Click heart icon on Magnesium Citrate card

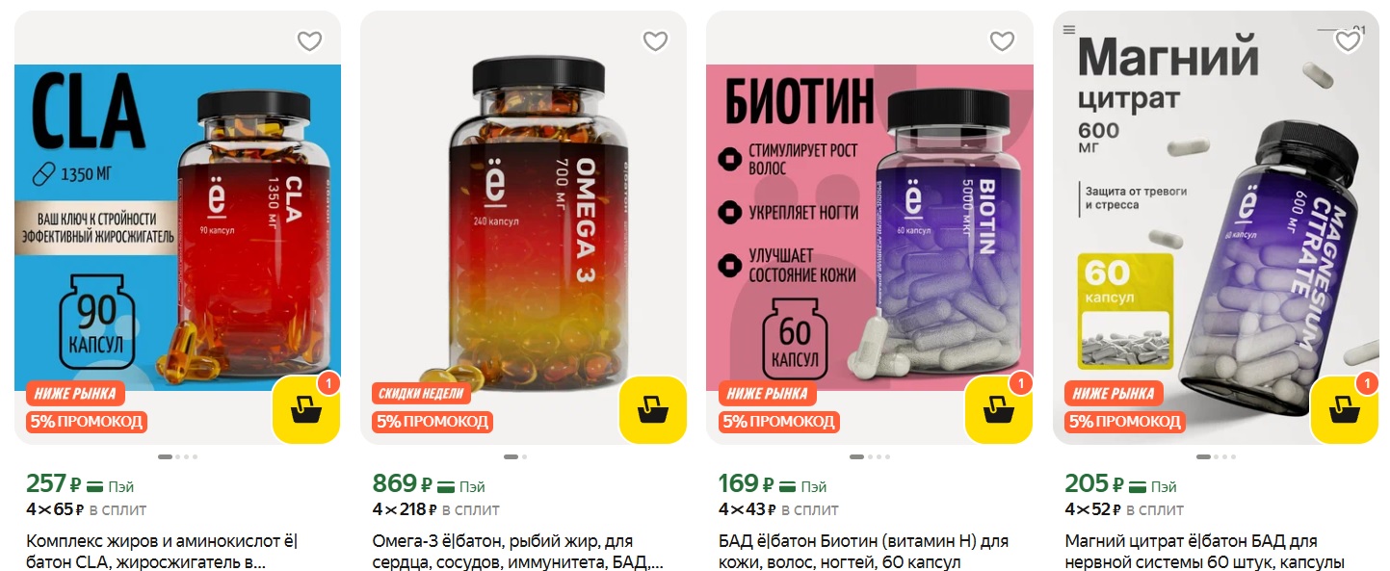[1348, 41]
